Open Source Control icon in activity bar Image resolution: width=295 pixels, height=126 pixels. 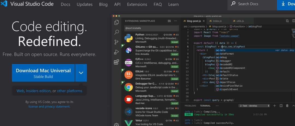pos(116,42)
